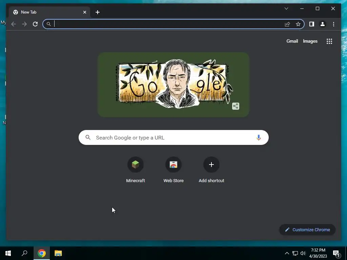
Task: Start voice search with the microphone
Action: coord(259,137)
